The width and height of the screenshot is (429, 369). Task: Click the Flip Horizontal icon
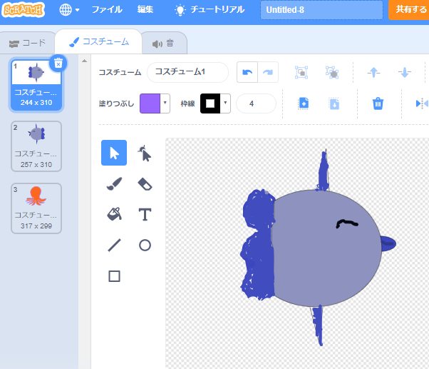[x=422, y=103]
